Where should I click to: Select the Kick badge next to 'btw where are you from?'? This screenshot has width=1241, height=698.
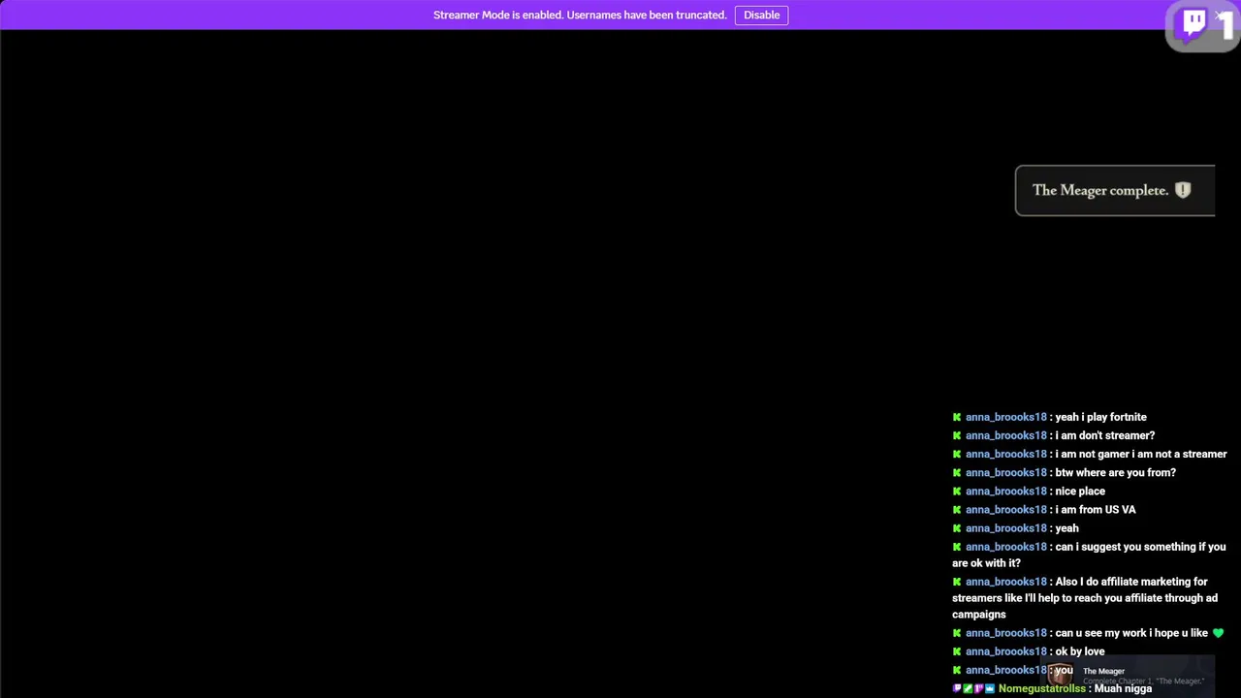point(957,472)
